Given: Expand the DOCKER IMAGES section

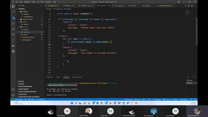Looking at the screenshot, I should tap(23, 89).
